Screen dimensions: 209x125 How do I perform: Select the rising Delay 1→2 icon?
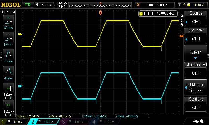coord(8,88)
